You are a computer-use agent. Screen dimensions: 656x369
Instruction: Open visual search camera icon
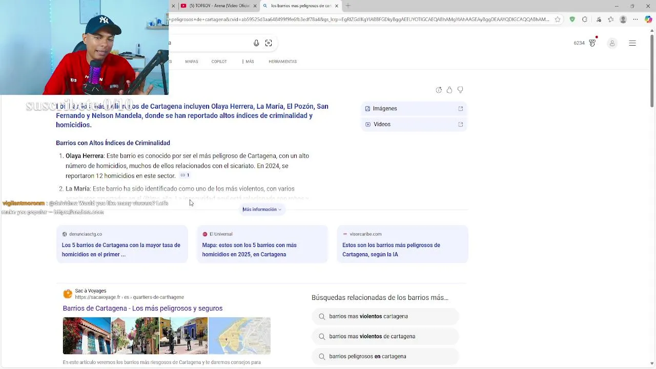pos(269,43)
